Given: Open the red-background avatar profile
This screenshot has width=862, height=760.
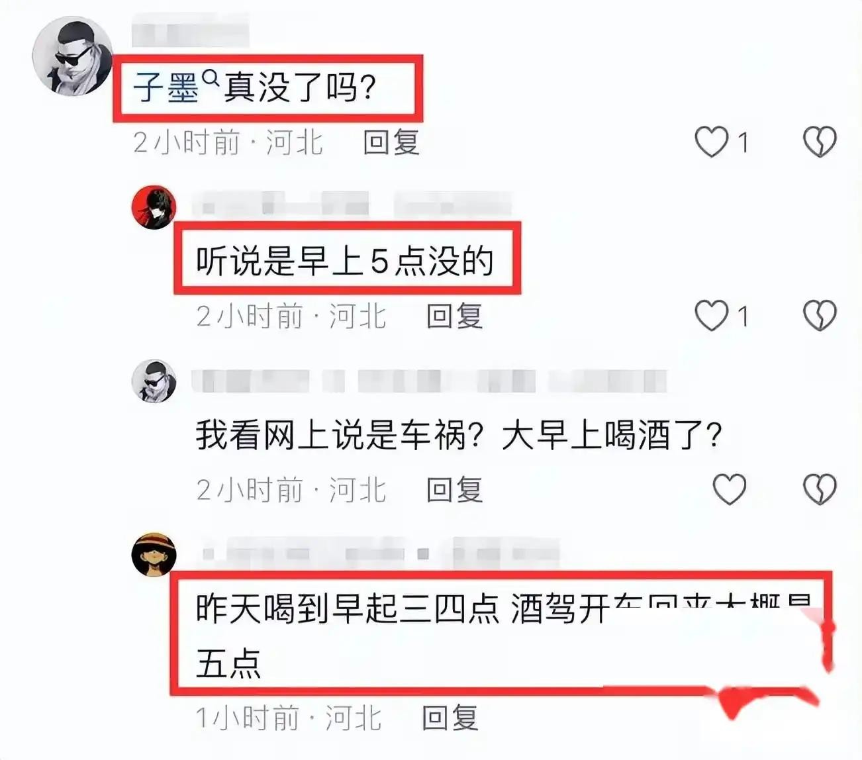Looking at the screenshot, I should pyautogui.click(x=154, y=208).
